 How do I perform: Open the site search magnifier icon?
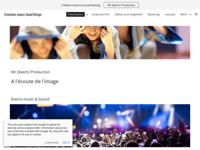pyautogui.click(x=196, y=14)
